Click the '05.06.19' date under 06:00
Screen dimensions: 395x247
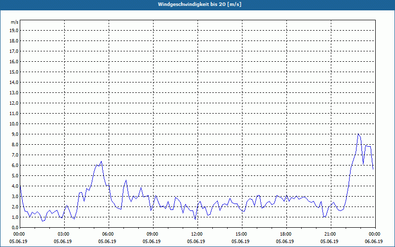pyautogui.click(x=107, y=241)
